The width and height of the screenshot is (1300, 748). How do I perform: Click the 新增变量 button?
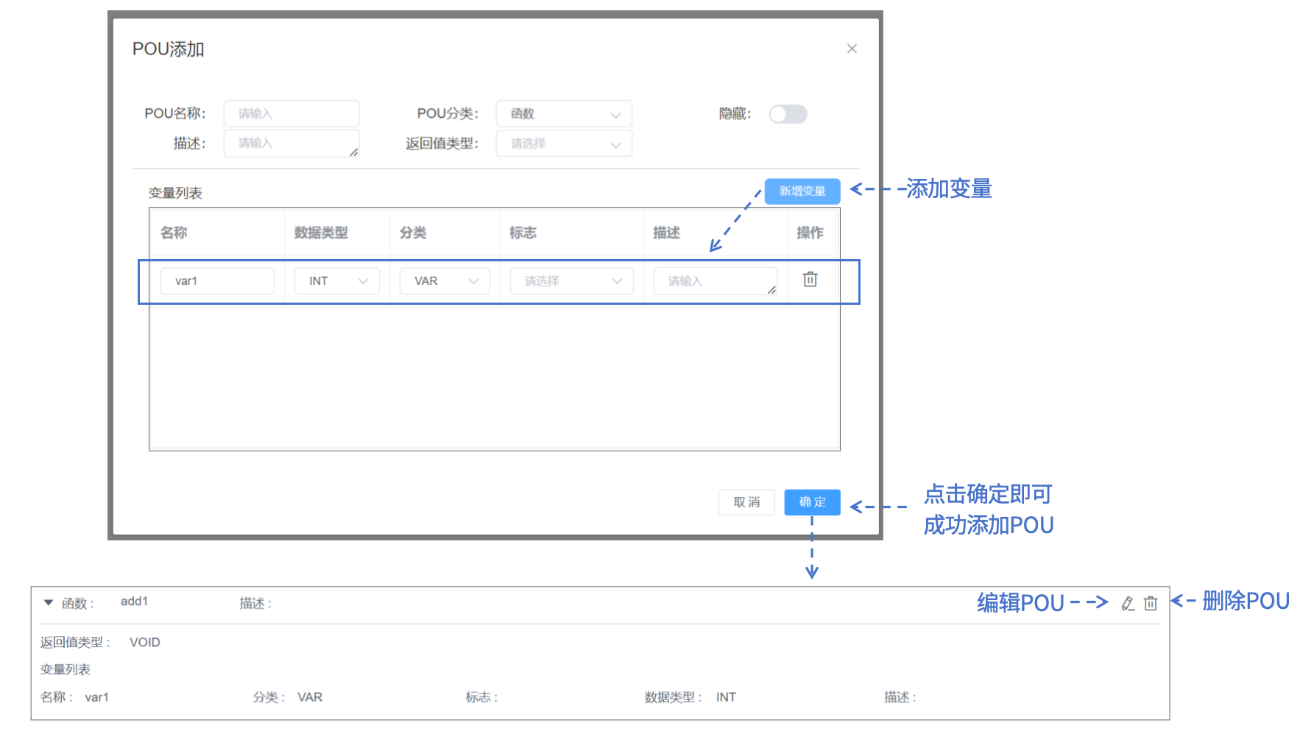802,191
